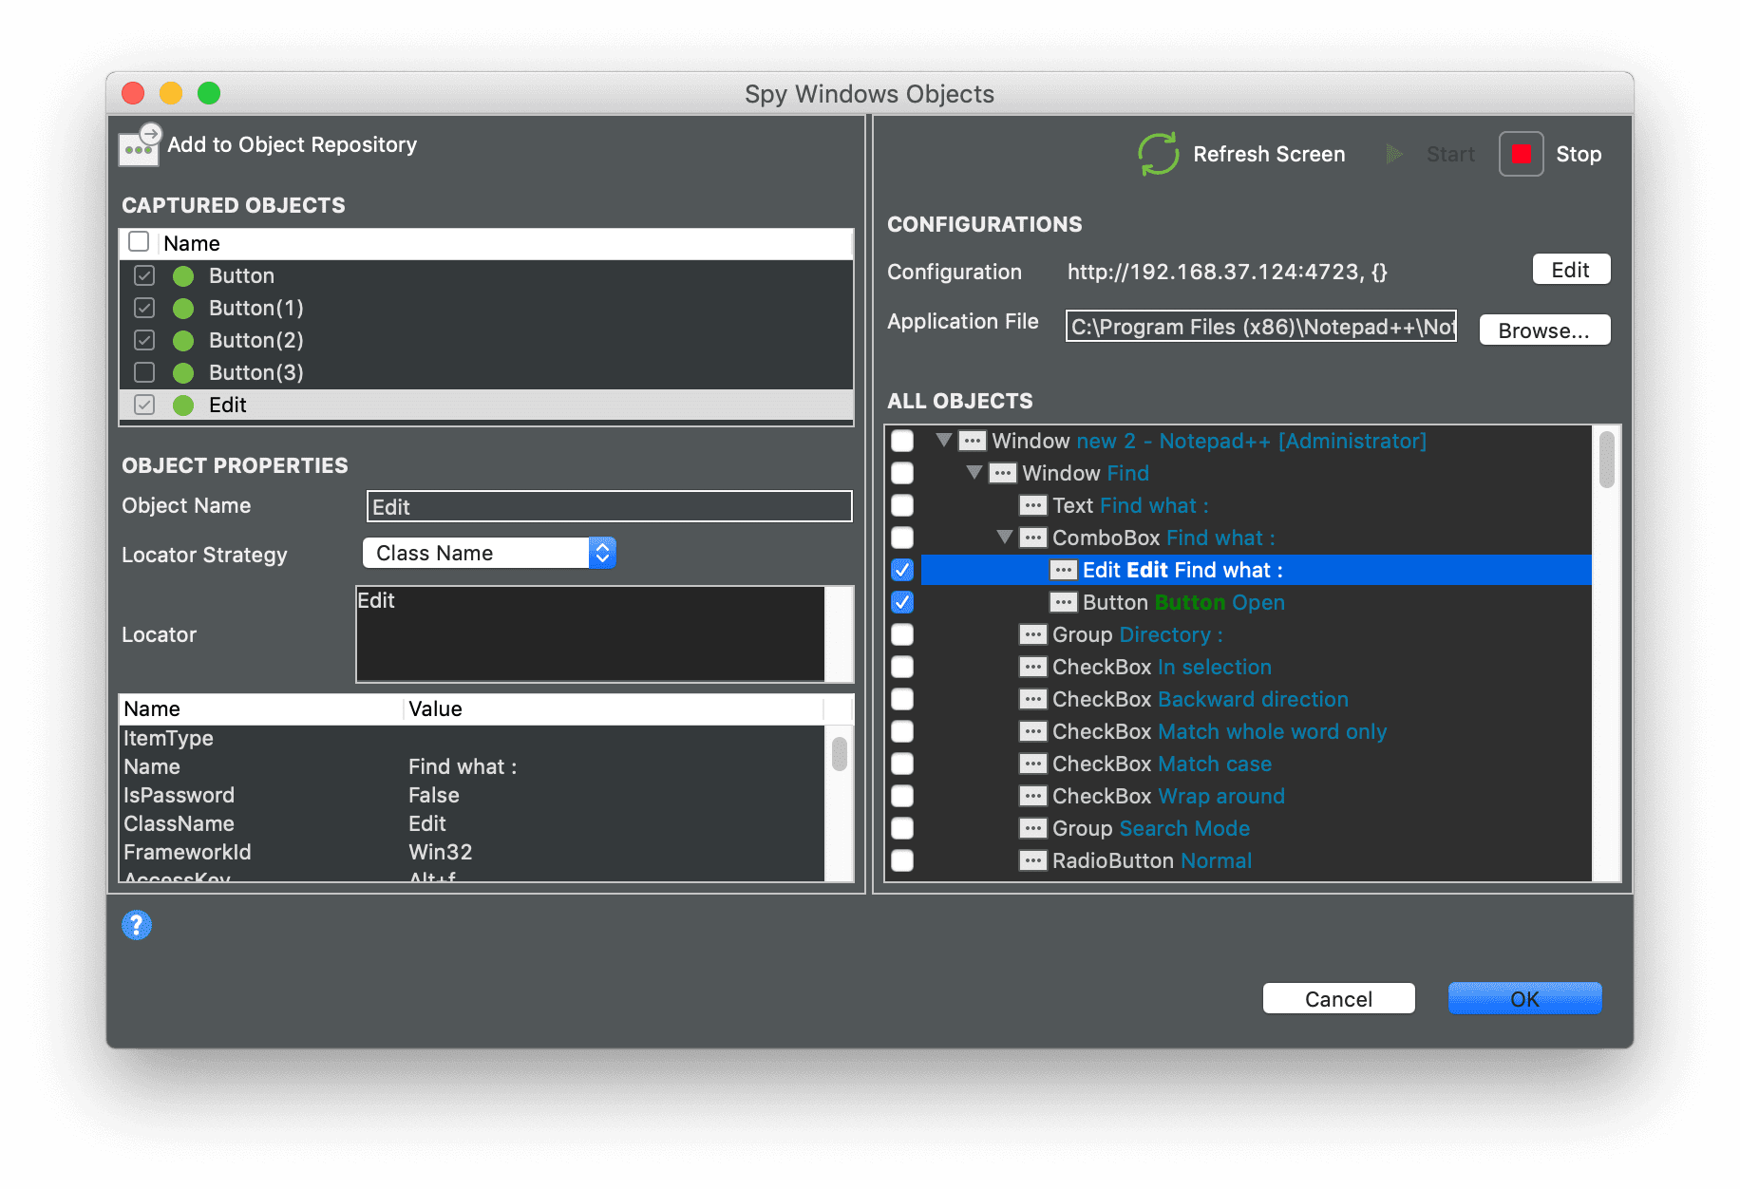Click green status dot of Button(2) row

pyautogui.click(x=183, y=341)
